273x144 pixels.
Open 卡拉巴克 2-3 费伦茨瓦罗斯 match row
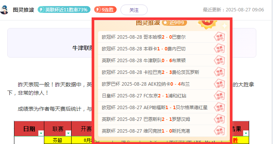click(x=162, y=72)
